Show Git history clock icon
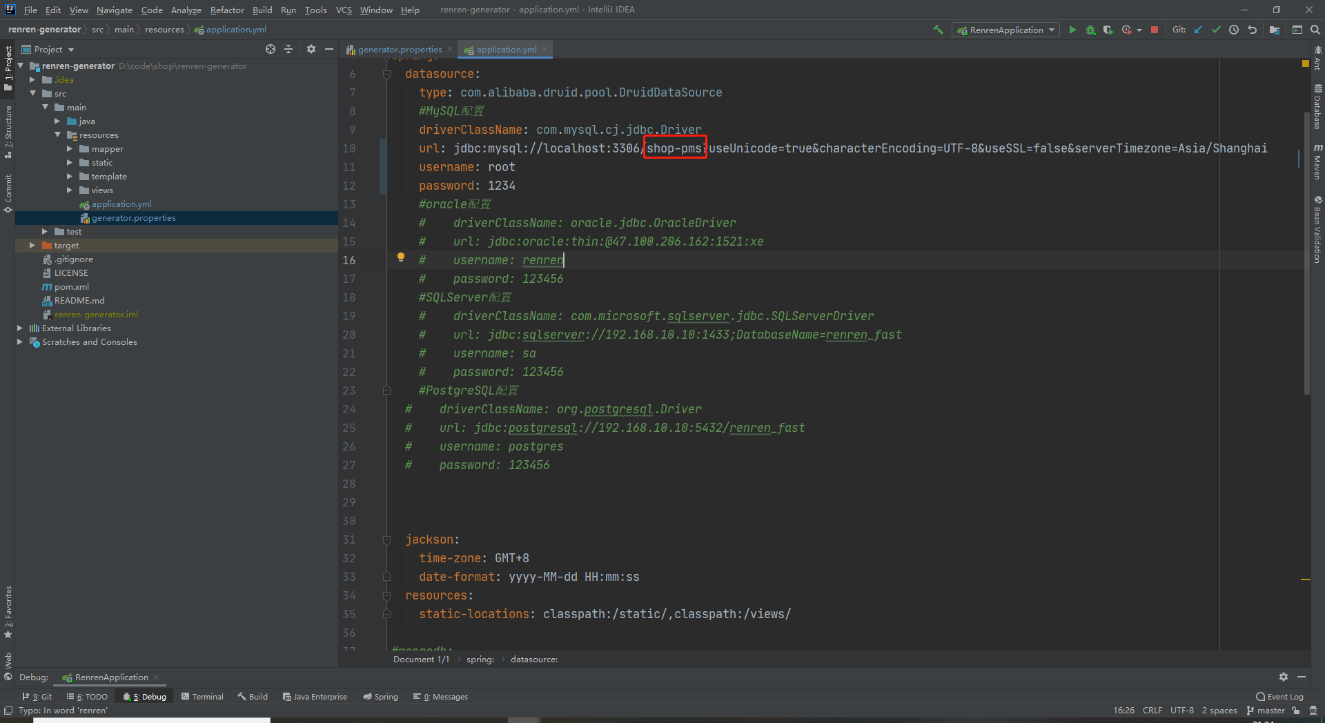Image resolution: width=1325 pixels, height=723 pixels. tap(1234, 30)
